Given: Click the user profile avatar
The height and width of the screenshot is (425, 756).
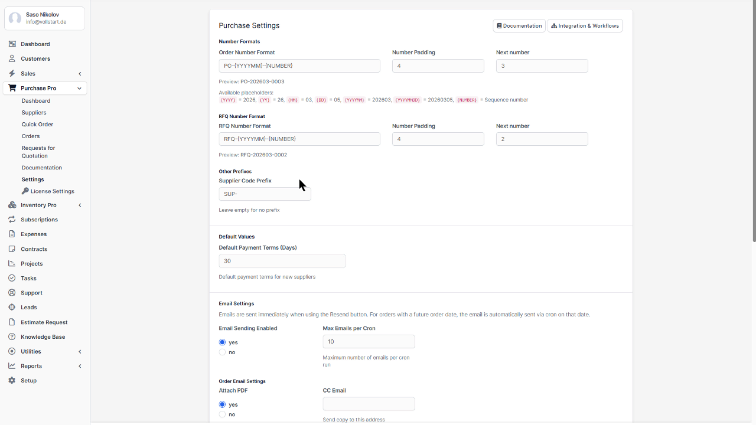Looking at the screenshot, I should point(15,18).
